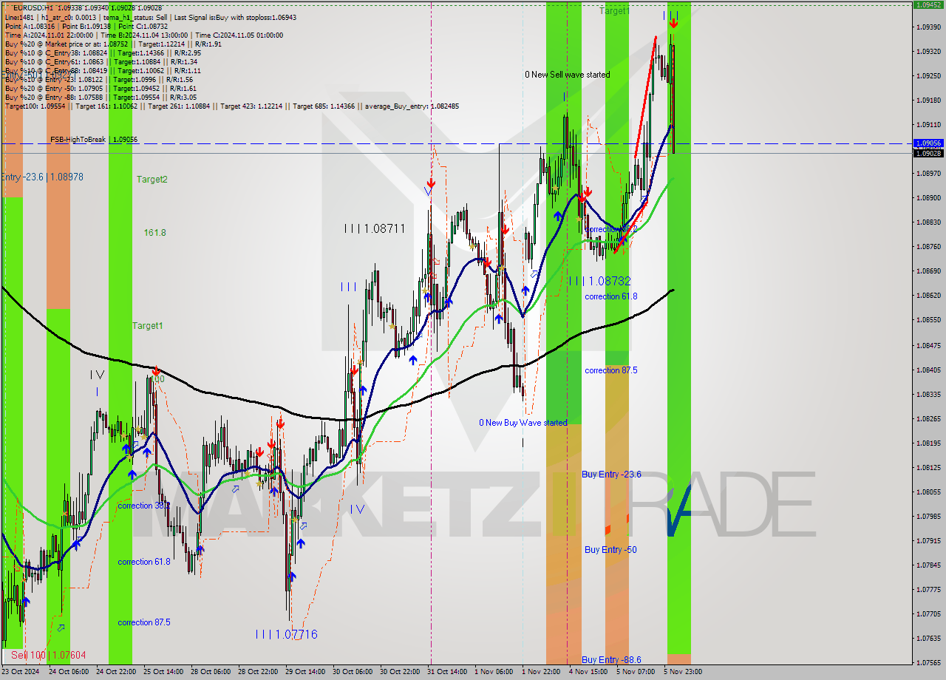Select the 'I I I 1.08711' wave label
The width and height of the screenshot is (946, 680).
375,228
